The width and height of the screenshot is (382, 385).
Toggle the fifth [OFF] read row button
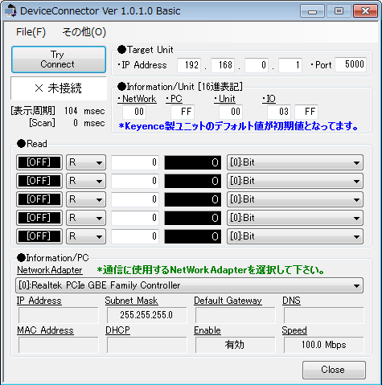click(39, 236)
